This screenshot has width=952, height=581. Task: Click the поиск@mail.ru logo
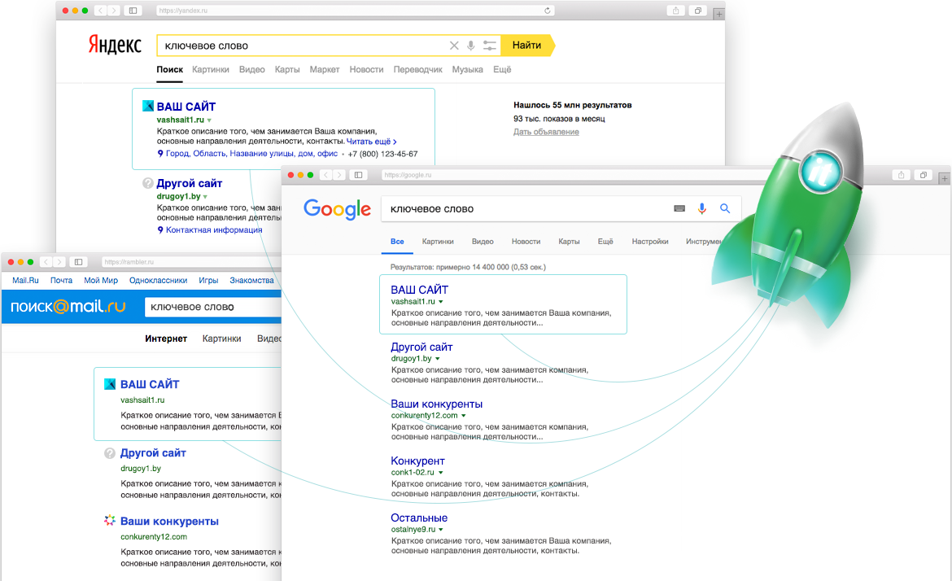click(68, 307)
